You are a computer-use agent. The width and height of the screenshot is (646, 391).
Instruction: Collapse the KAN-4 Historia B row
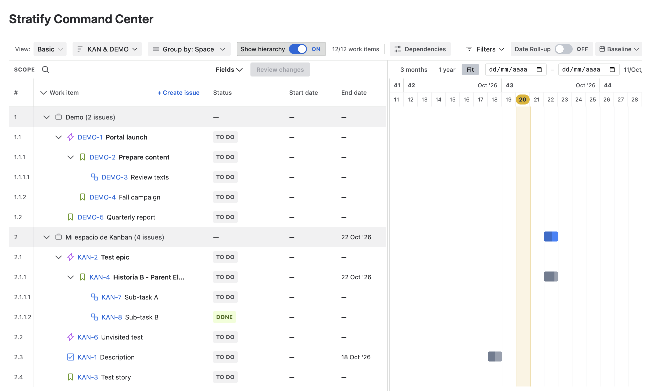click(x=70, y=277)
